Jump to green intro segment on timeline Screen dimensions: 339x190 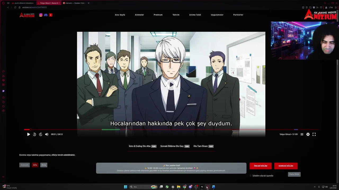[x=111, y=130]
